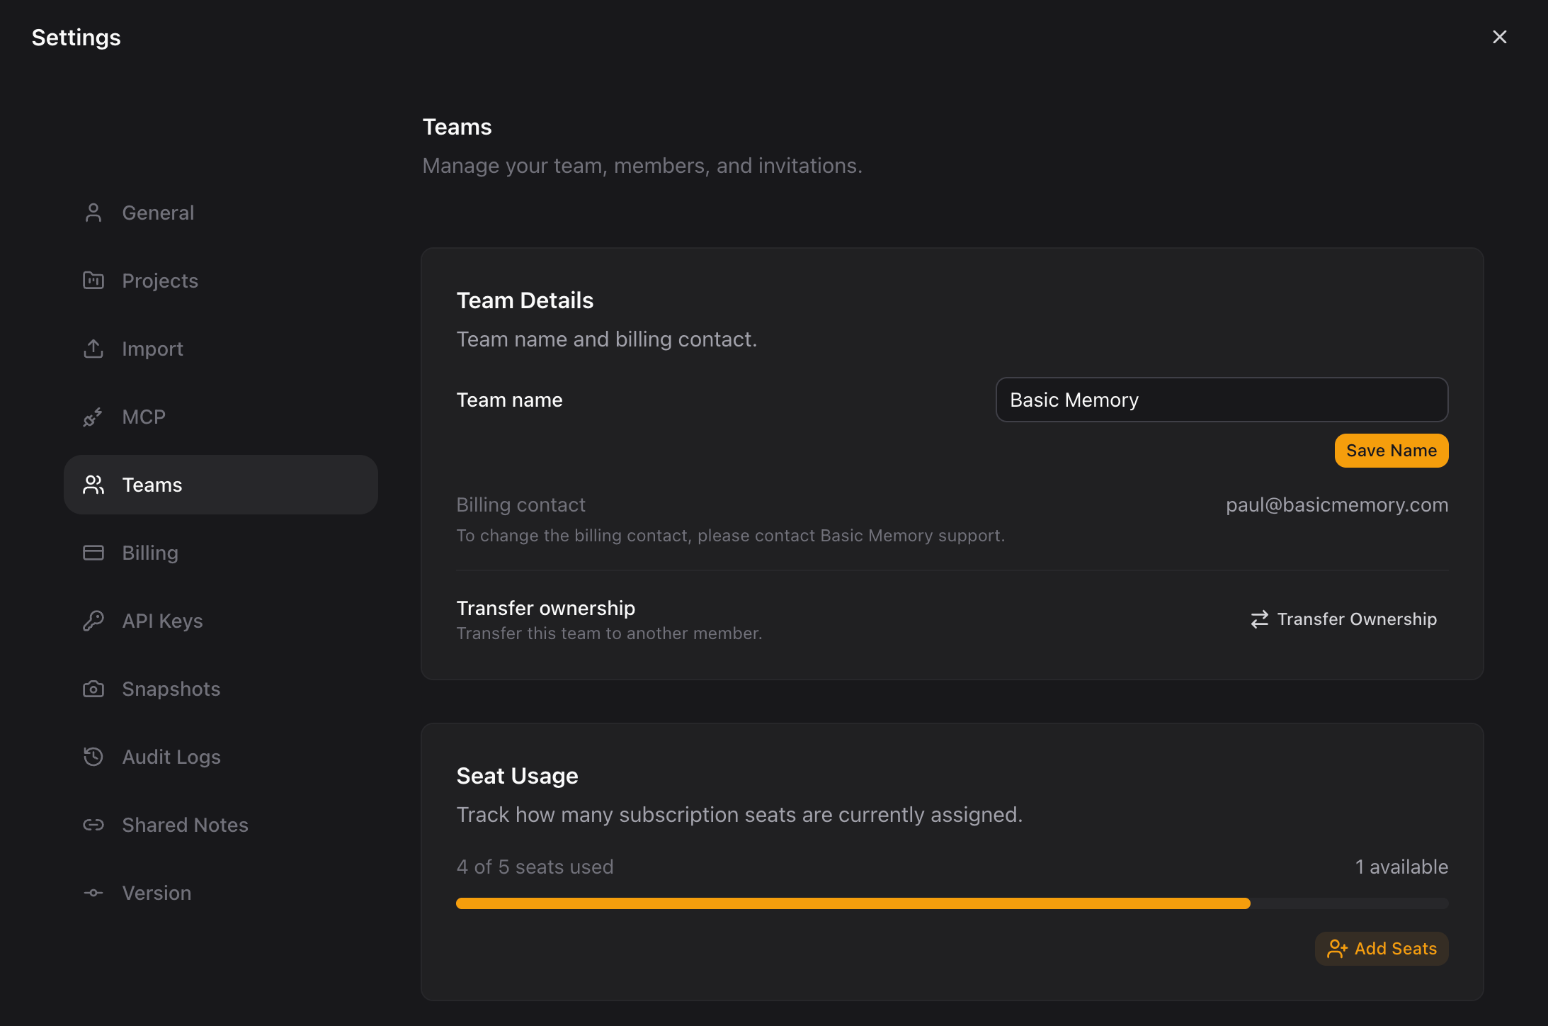
Task: Click the Seat Usage heading
Action: [517, 776]
